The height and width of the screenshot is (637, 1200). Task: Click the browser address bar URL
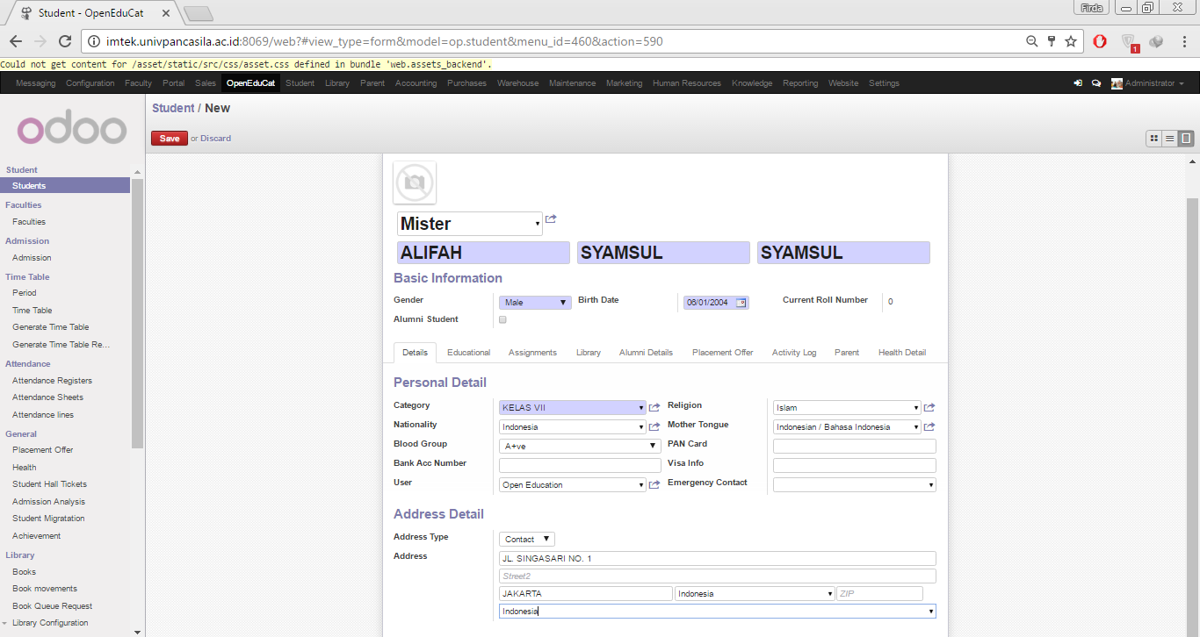(385, 41)
